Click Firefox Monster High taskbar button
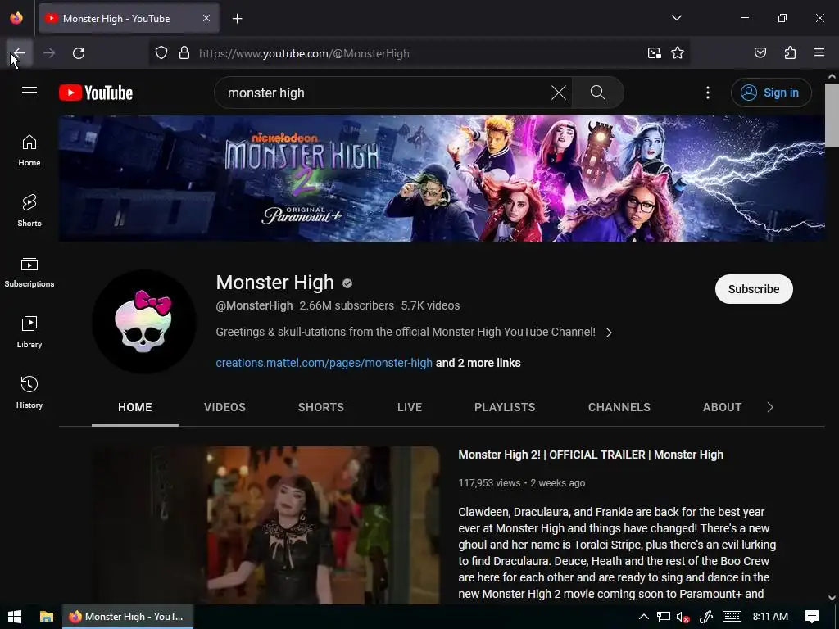Screen dimensions: 839x629 tap(128, 617)
